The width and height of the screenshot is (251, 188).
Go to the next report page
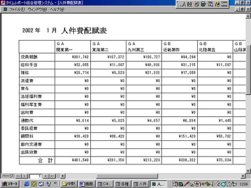tap(46, 176)
